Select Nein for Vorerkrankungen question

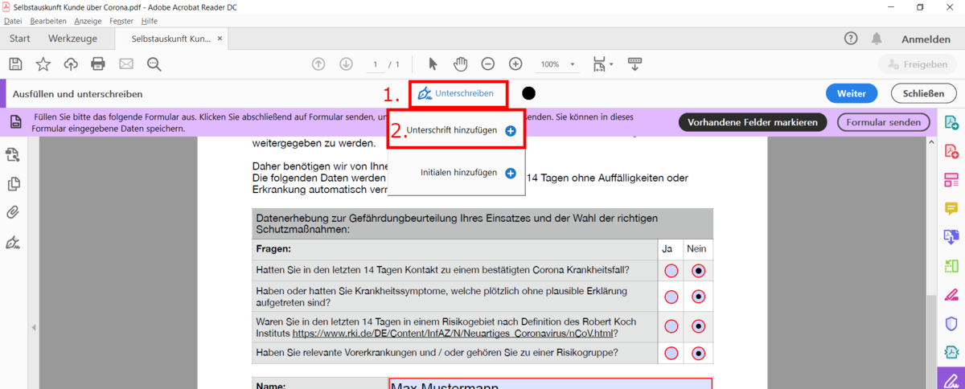699,353
